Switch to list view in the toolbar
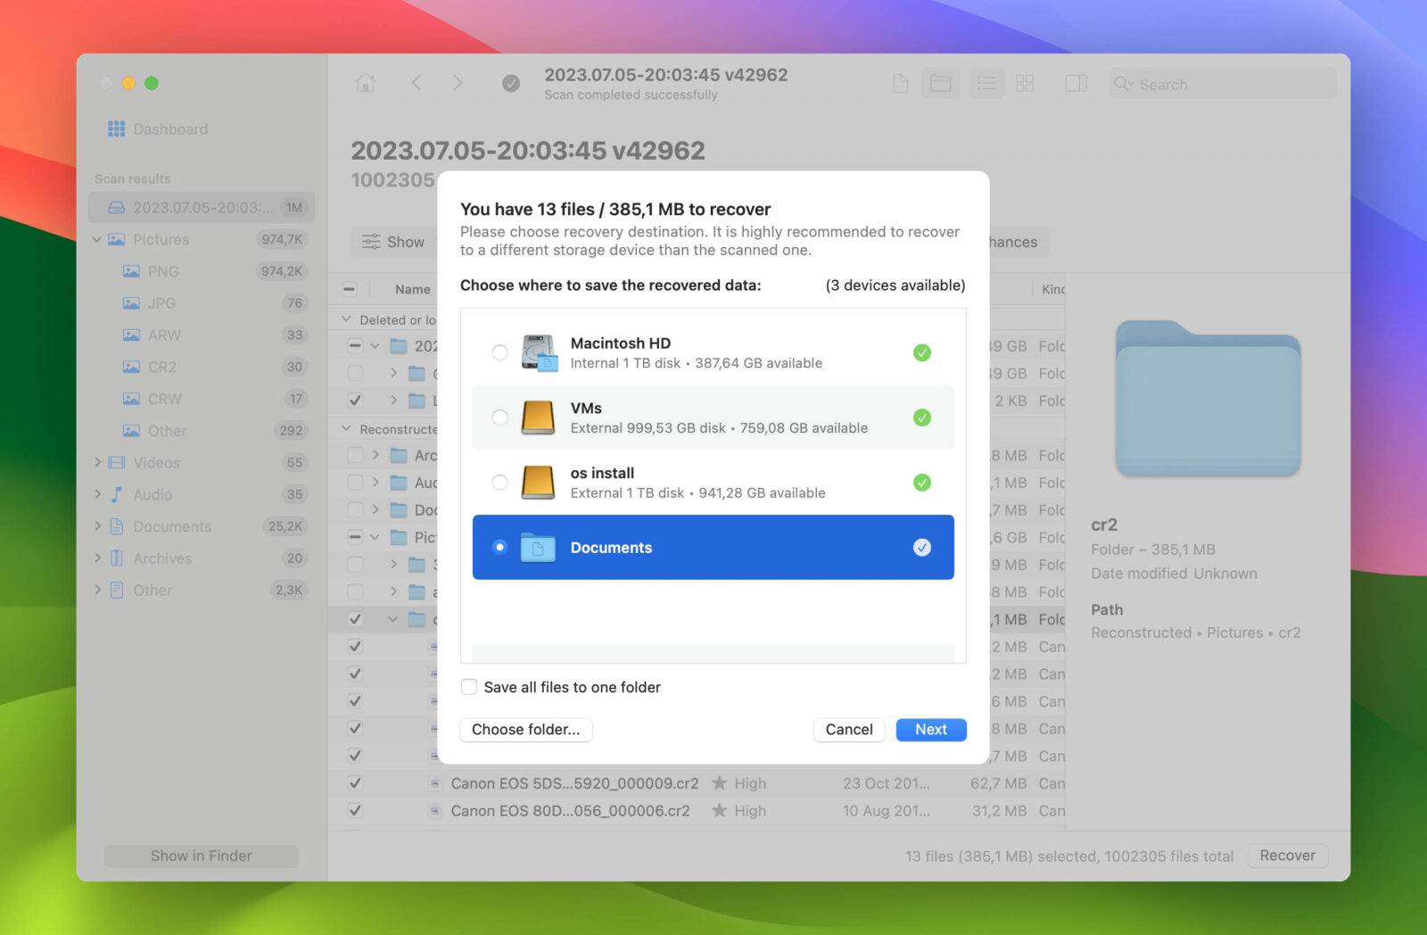The image size is (1427, 935). tap(986, 83)
